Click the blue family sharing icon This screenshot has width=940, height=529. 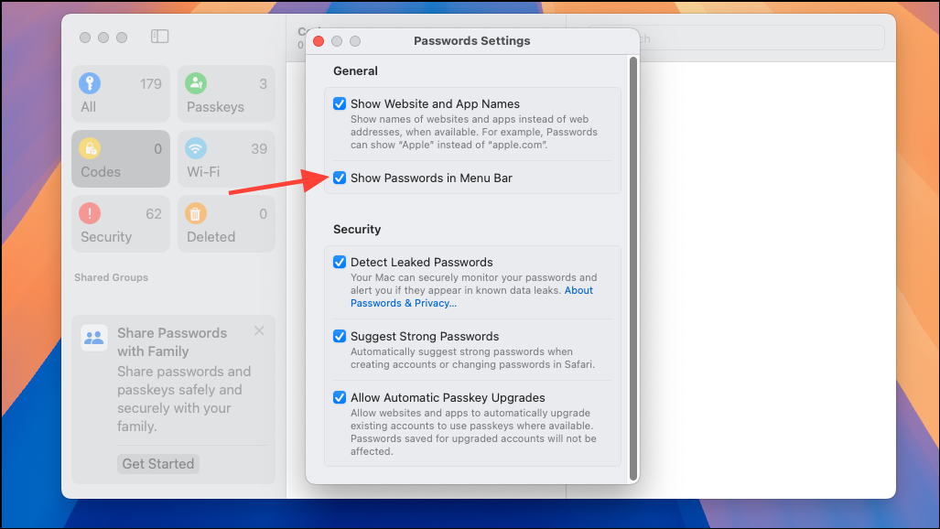pos(93,337)
